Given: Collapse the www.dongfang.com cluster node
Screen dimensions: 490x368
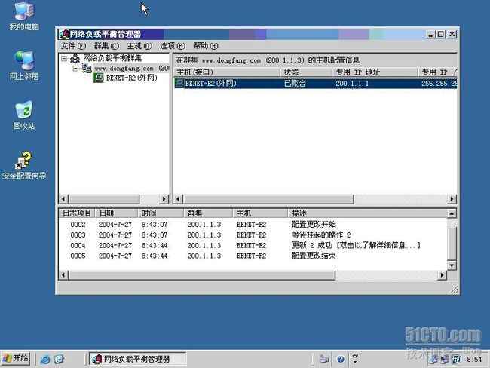Looking at the screenshot, I should pyautogui.click(x=75, y=68).
